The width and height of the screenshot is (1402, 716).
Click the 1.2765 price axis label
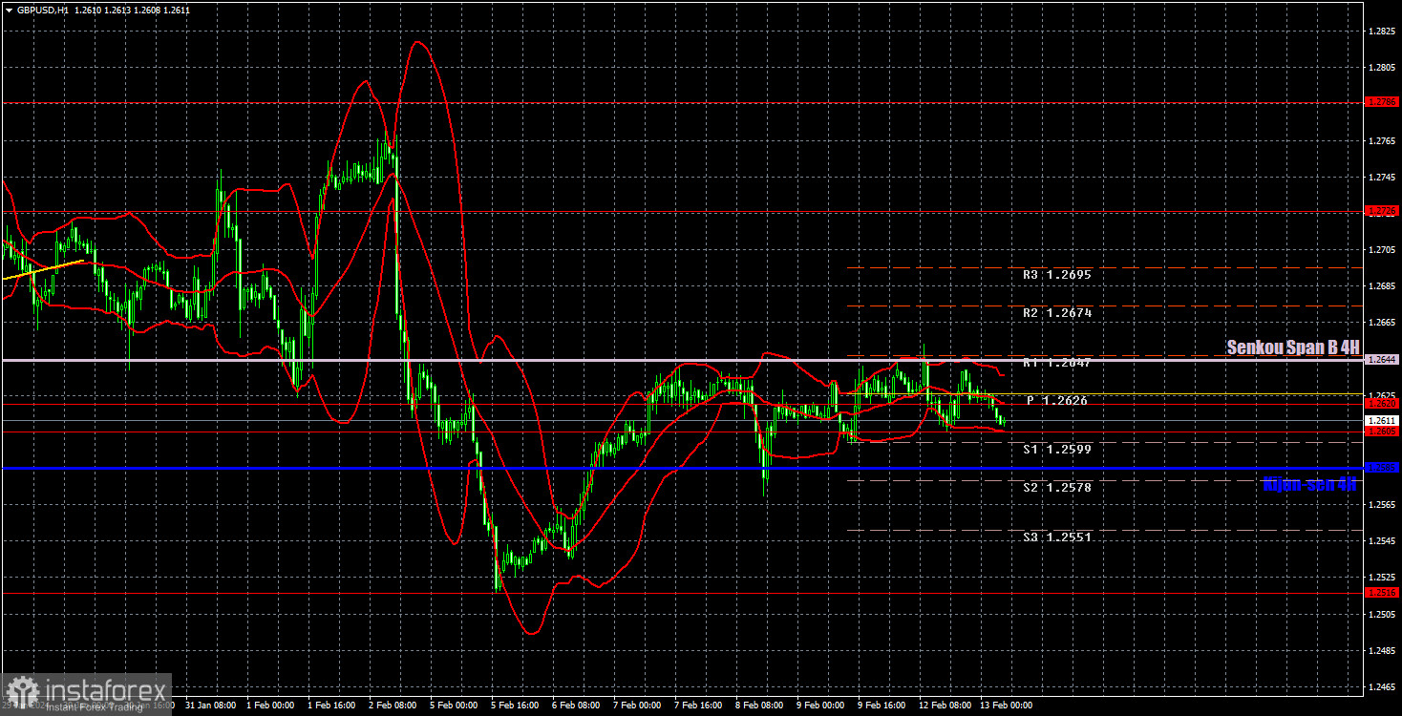[x=1382, y=140]
